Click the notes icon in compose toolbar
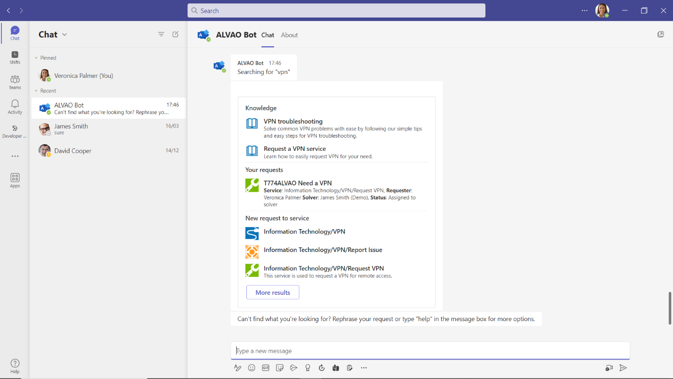Viewport: 673px width, 379px height. point(350,368)
